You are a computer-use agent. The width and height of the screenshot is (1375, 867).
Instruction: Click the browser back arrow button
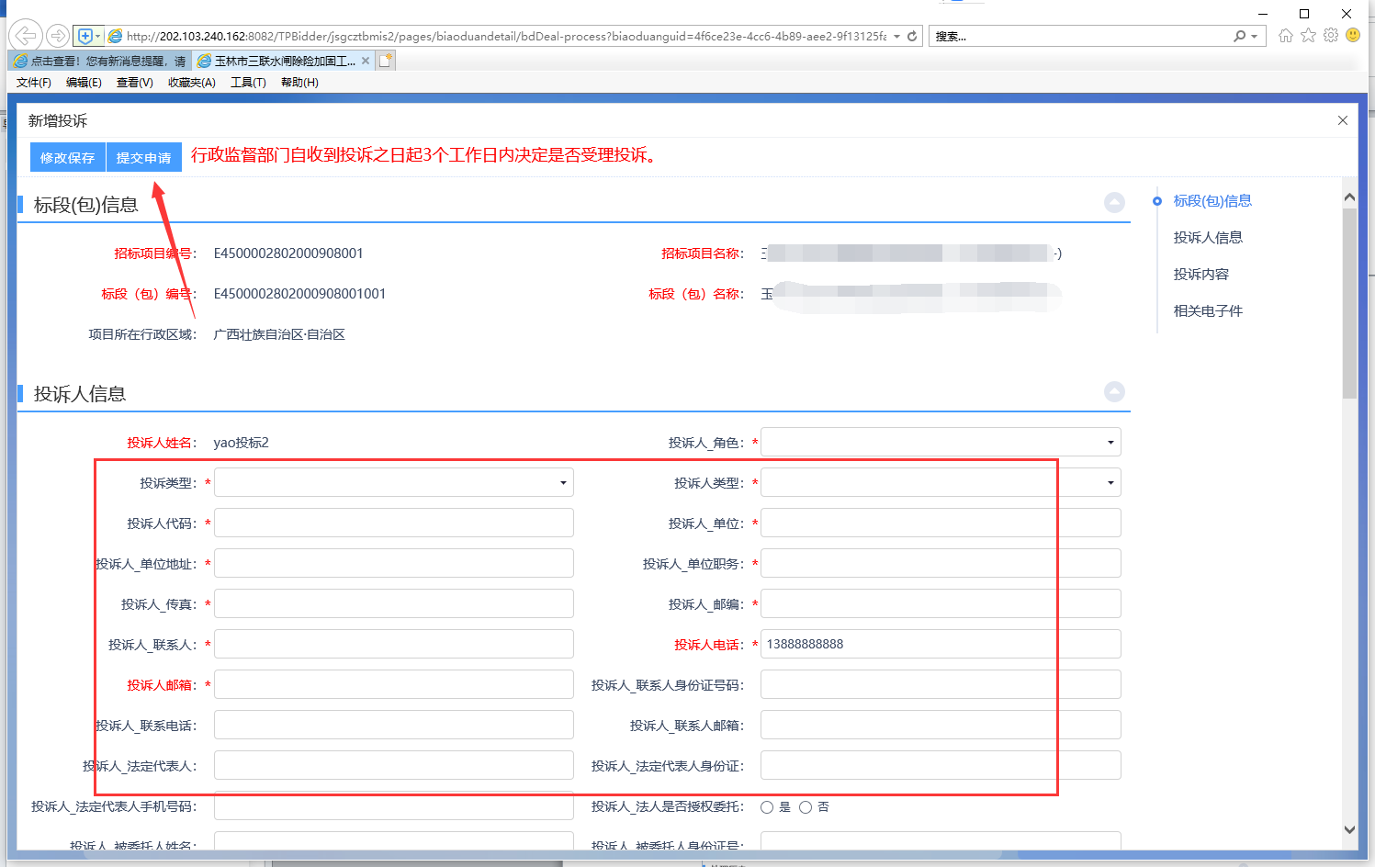[x=26, y=36]
